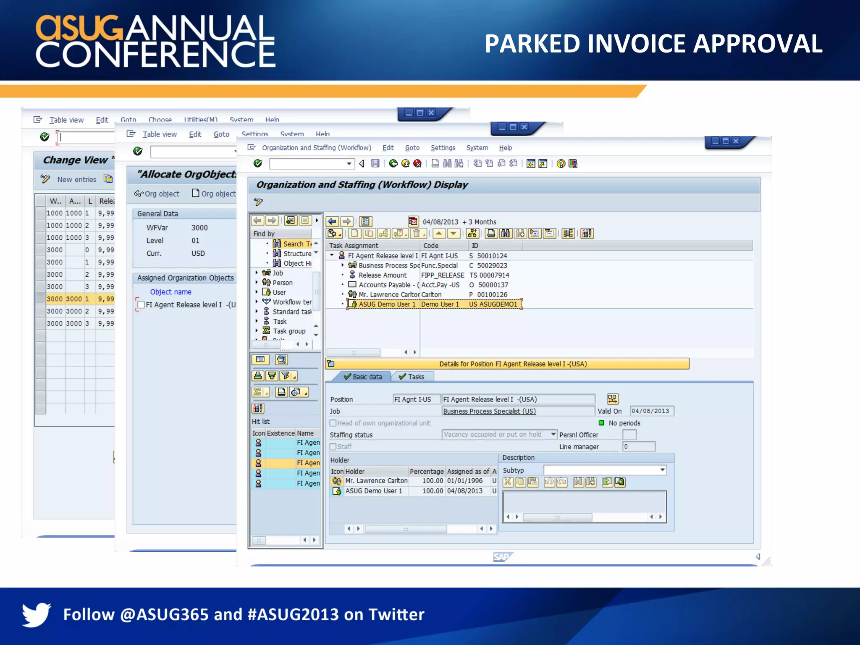860x645 pixels.
Task: Open the Settings menu in front window
Action: 443,147
